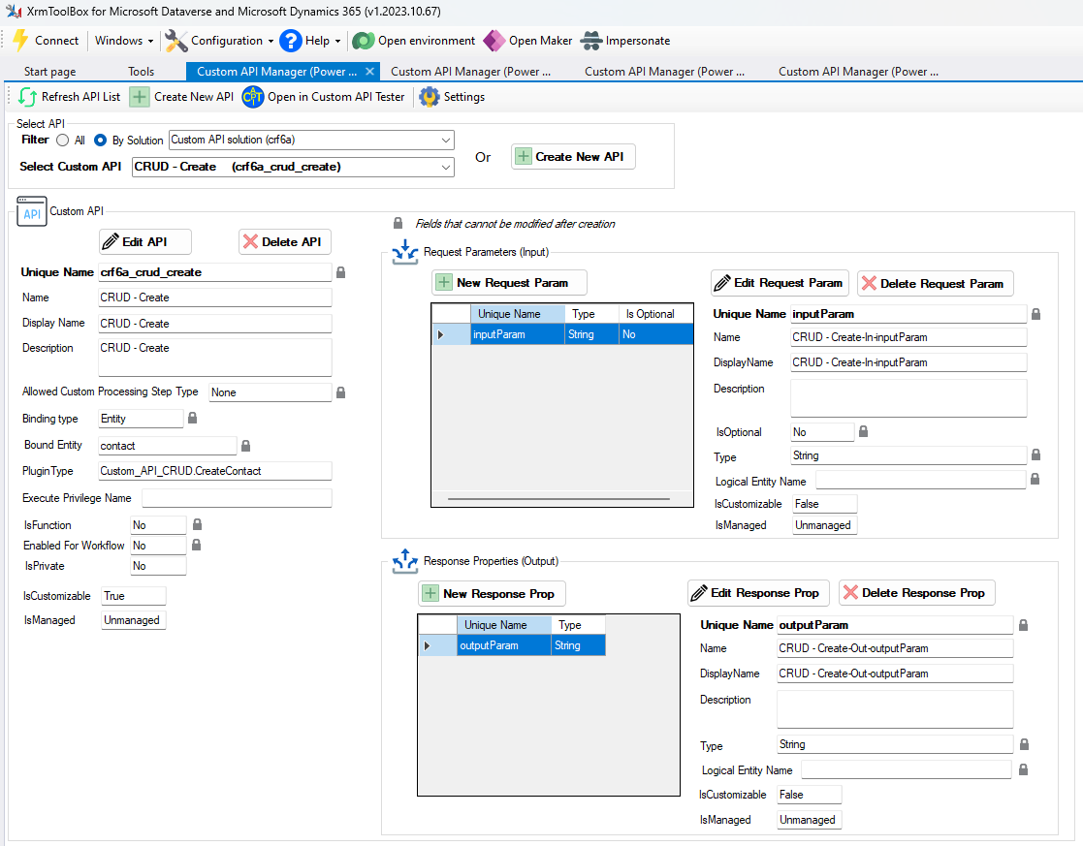This screenshot has width=1083, height=846.
Task: Click the large Create New API button
Action: pos(573,156)
